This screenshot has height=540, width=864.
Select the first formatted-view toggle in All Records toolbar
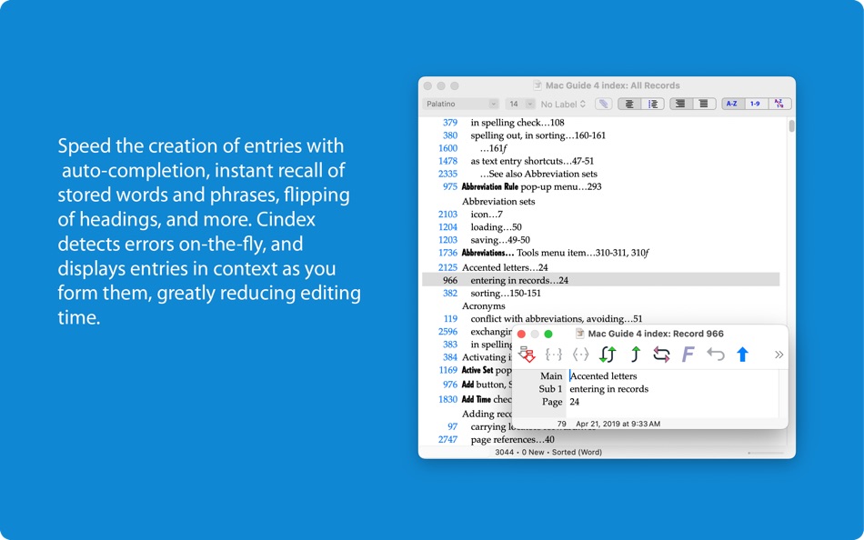pos(629,104)
